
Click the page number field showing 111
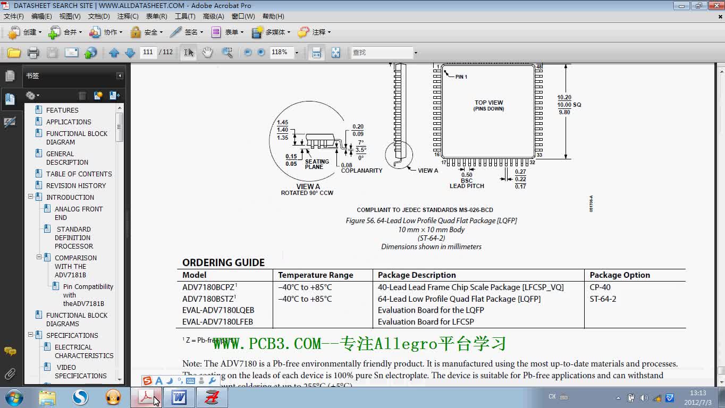pos(148,52)
